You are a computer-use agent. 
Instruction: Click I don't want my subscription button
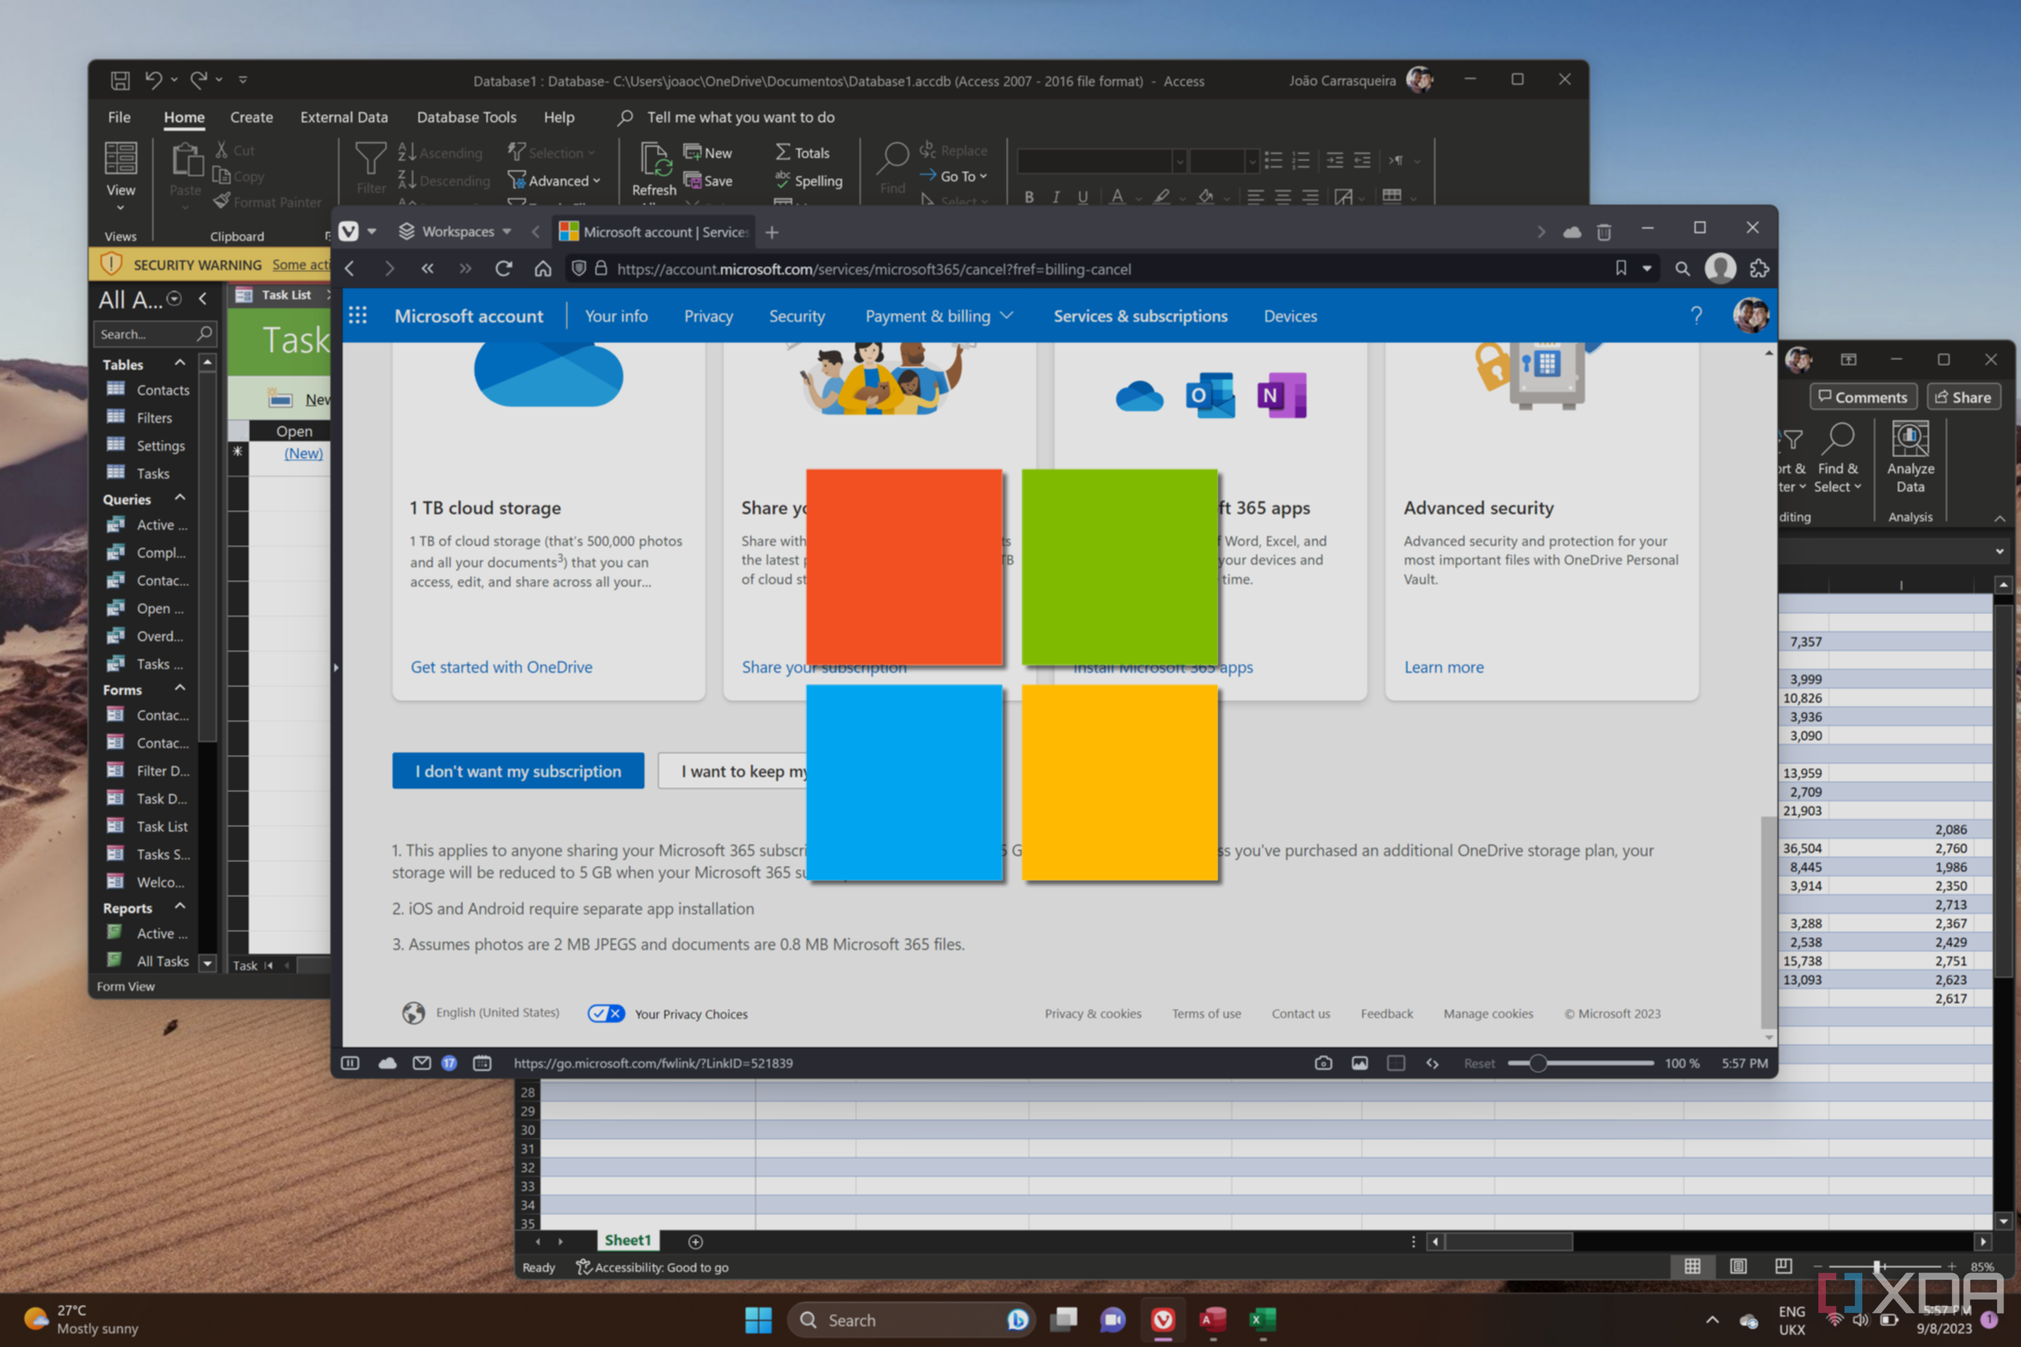(518, 770)
